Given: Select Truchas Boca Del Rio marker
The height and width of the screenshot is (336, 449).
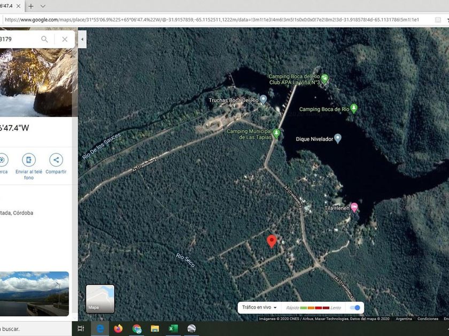Looking at the screenshot, I should [x=263, y=100].
